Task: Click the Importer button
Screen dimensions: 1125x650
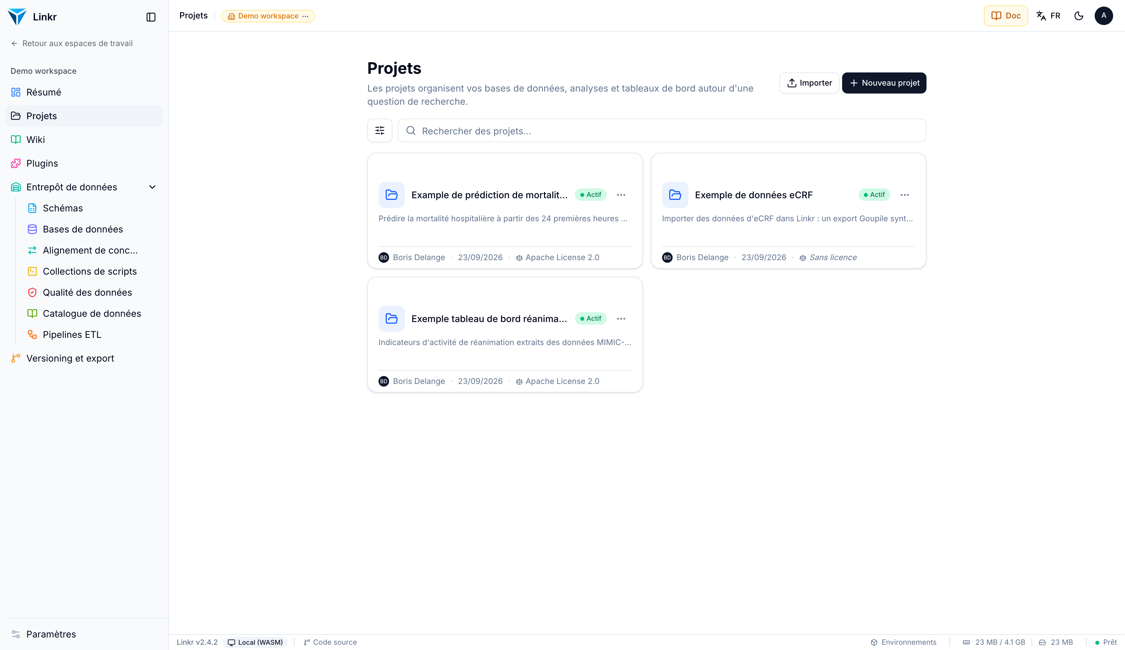Action: click(x=809, y=83)
